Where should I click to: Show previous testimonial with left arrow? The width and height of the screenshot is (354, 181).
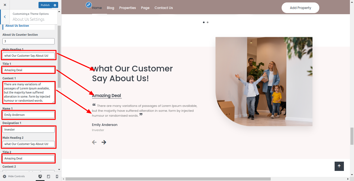94,142
